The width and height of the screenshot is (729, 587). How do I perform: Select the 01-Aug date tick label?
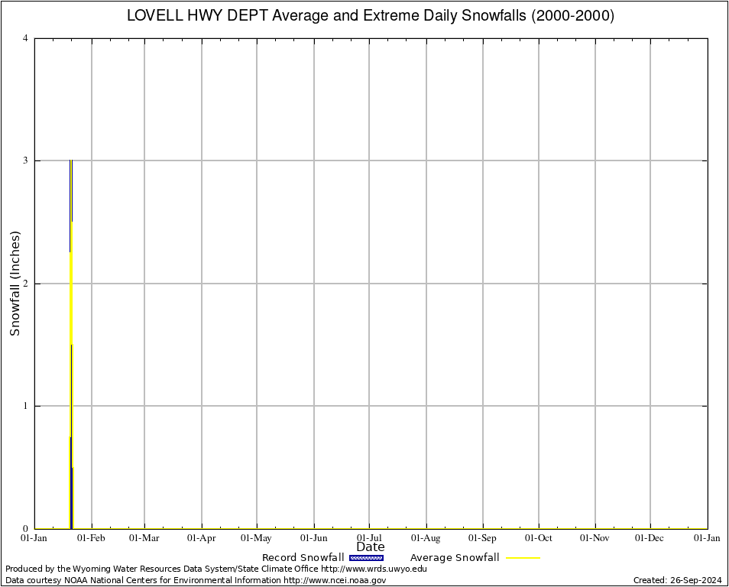(426, 538)
